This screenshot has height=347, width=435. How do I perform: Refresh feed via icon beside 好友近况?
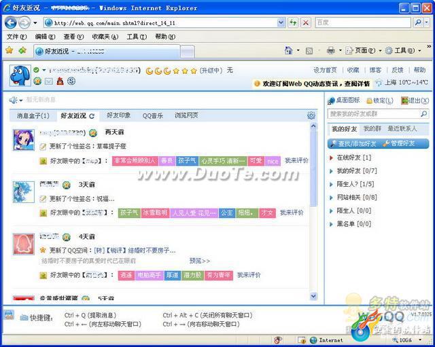click(92, 116)
